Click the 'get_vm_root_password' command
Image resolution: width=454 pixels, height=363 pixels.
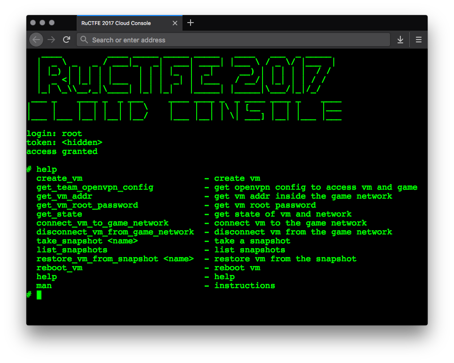tap(88, 205)
